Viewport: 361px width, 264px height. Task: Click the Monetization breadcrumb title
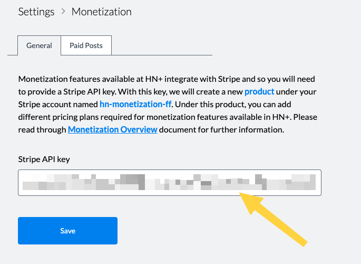(x=102, y=12)
